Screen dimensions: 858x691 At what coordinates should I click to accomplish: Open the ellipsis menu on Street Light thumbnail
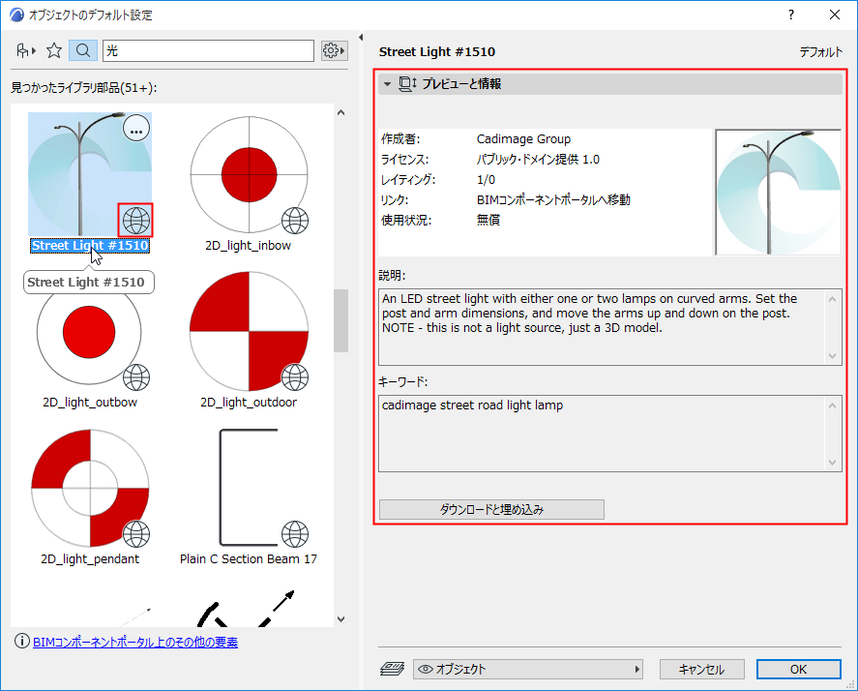click(x=136, y=130)
